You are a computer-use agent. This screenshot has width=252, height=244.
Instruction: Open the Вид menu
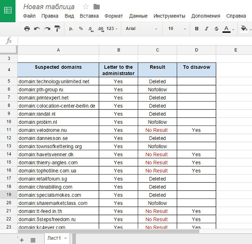tap(69, 16)
